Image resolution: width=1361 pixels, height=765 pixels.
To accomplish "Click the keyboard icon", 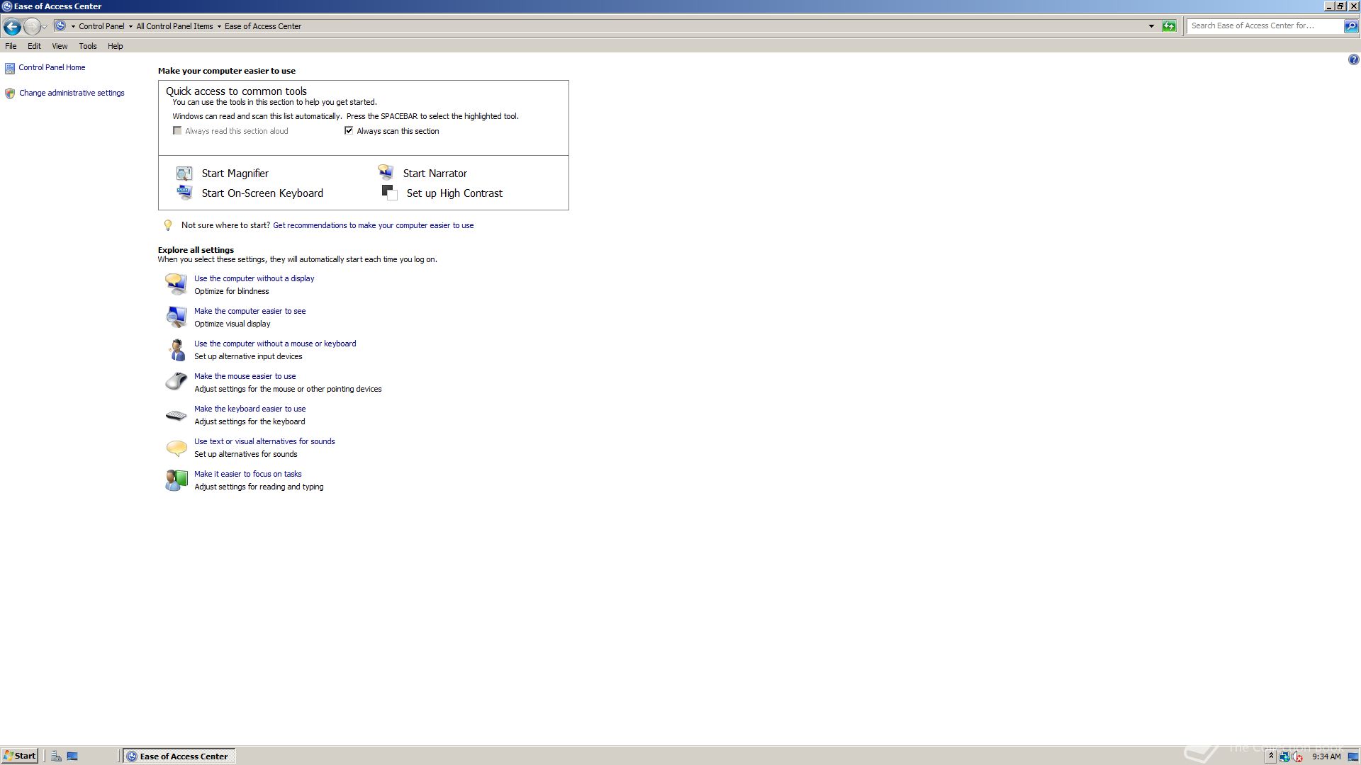I will (x=176, y=415).
